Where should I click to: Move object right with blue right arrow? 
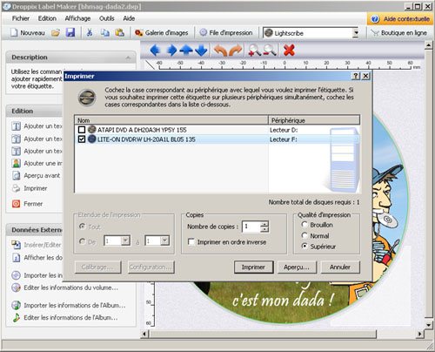171,51
